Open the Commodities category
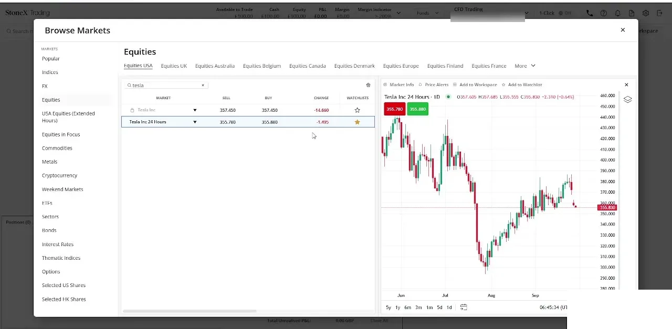672x329 pixels. (57, 148)
